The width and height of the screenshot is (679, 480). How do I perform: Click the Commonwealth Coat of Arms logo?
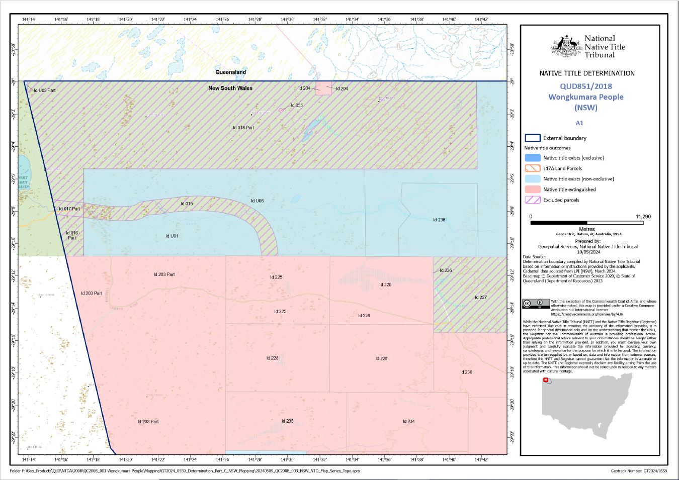566,46
